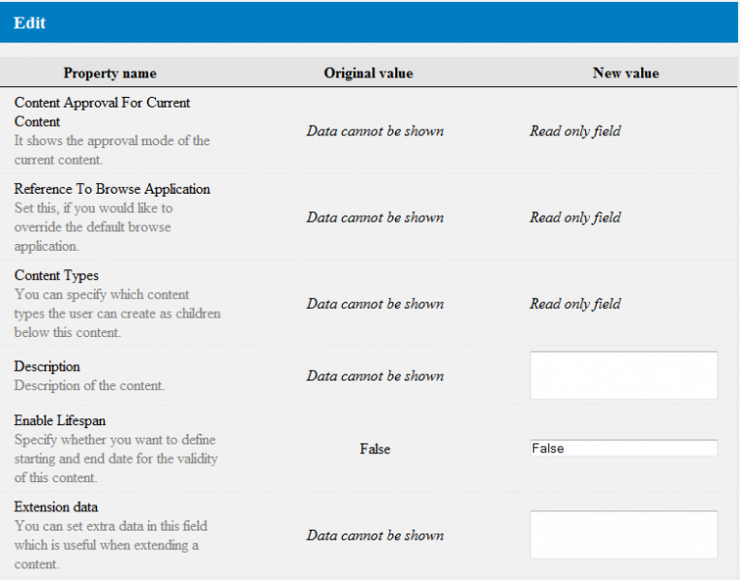The width and height of the screenshot is (740, 580).
Task: Click the original value False for Enable Lifespan
Action: (x=375, y=449)
